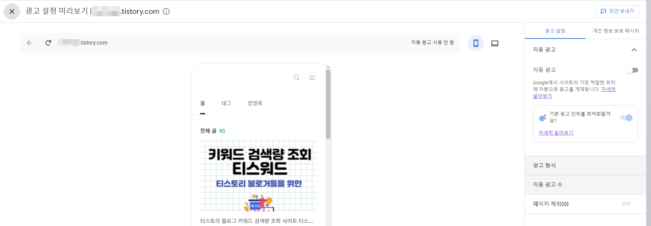Disable 기존 광고 단위 최적화 toggle
Image resolution: width=651 pixels, height=226 pixels.
626,118
